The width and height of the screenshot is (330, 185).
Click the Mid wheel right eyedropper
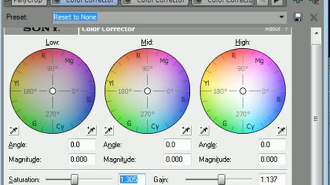186,130
